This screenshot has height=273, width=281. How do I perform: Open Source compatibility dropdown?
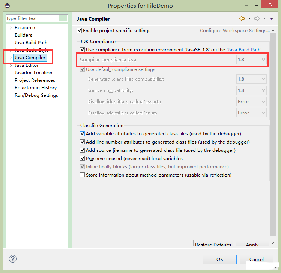click(x=251, y=90)
